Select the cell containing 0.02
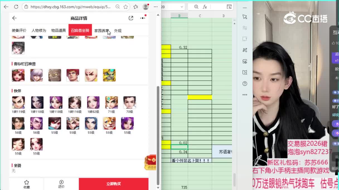Screen dimensions: 339x190 (x=179, y=143)
